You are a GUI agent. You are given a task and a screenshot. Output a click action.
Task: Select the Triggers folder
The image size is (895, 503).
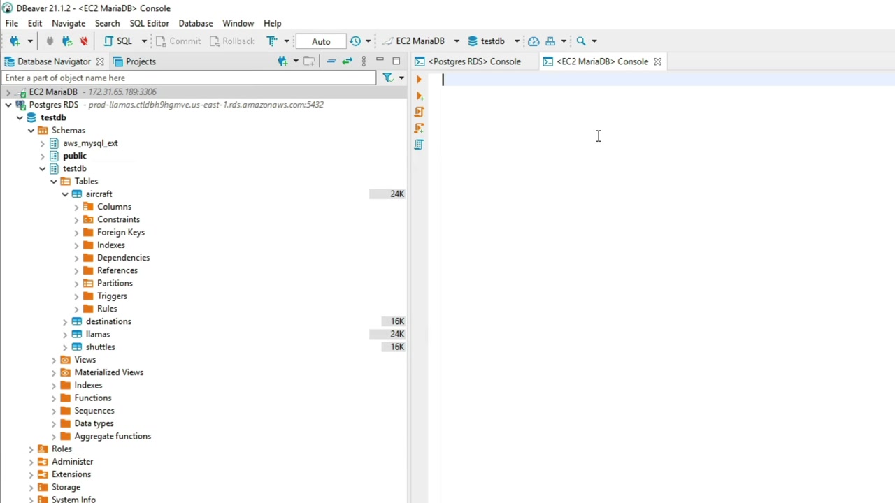[x=112, y=296]
